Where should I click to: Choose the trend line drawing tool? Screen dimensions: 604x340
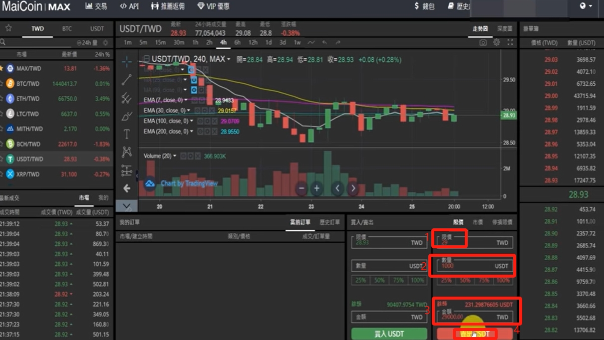[127, 79]
